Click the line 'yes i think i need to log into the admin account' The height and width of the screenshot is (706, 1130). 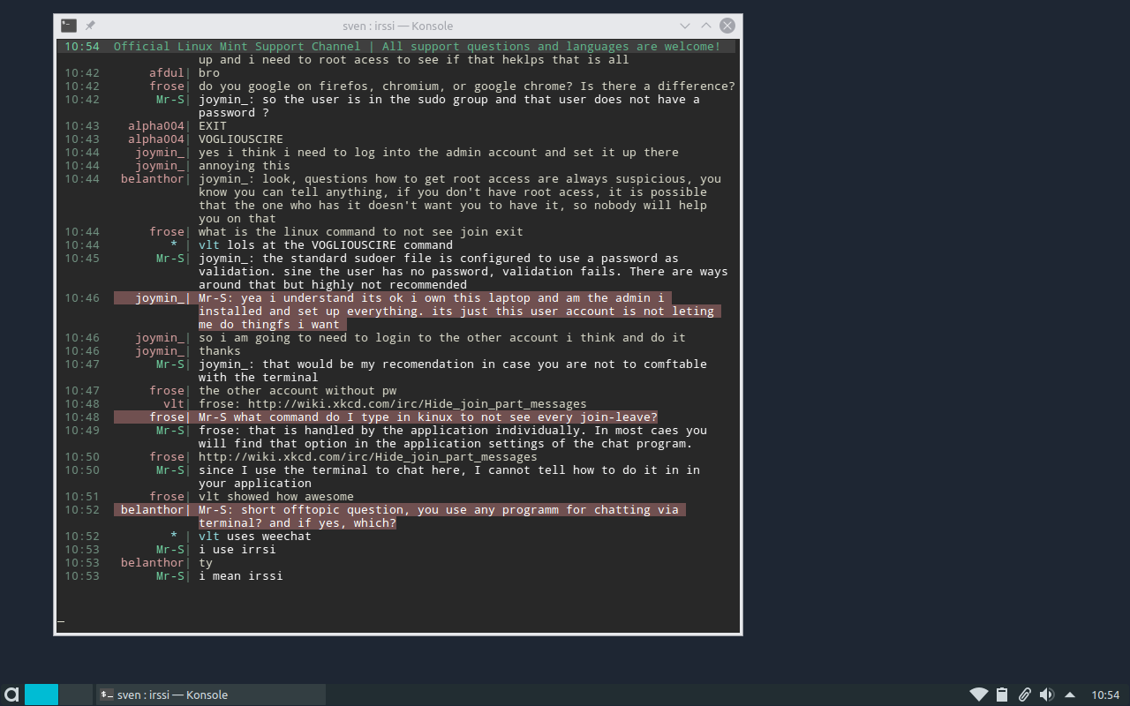click(x=439, y=153)
